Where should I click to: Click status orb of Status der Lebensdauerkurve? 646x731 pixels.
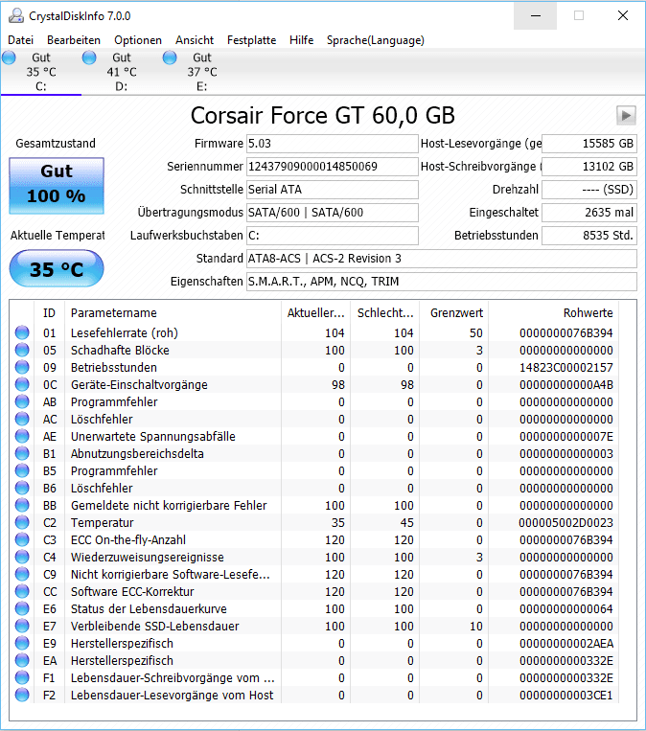point(22,609)
